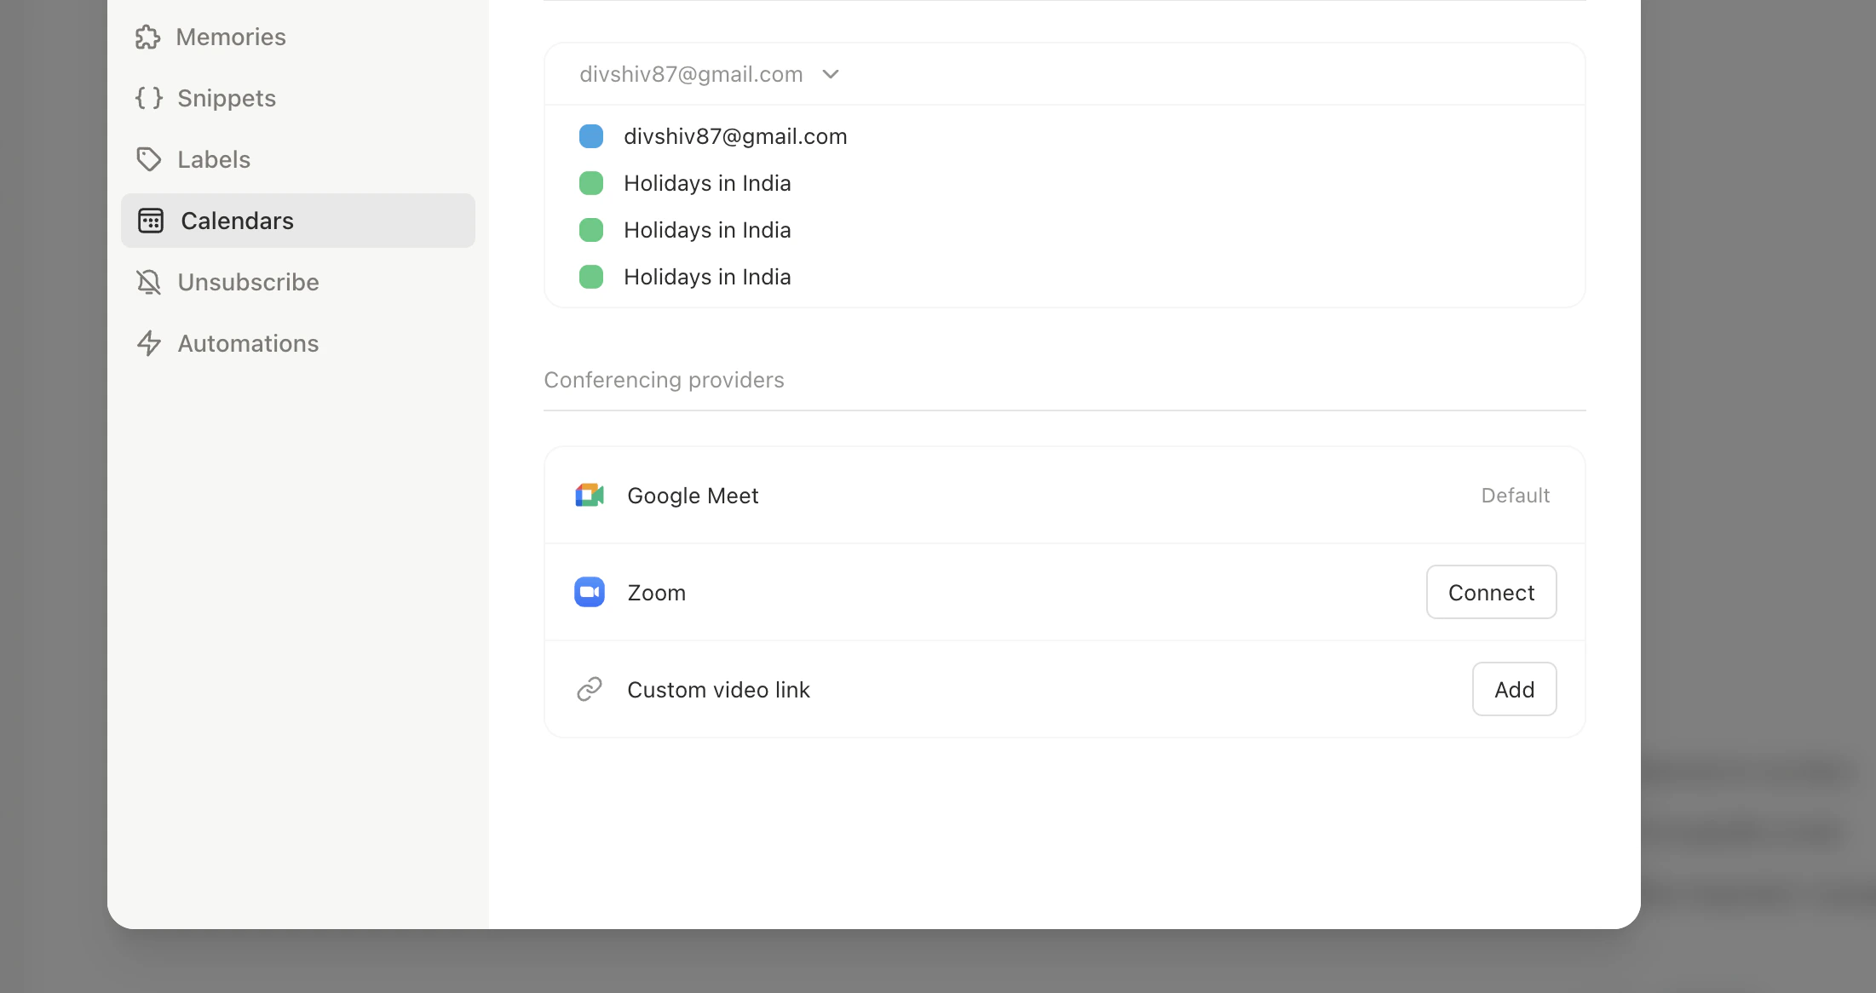Expand the divshiv87@gmail.com account dropdown
1876x993 pixels.
[x=831, y=74]
